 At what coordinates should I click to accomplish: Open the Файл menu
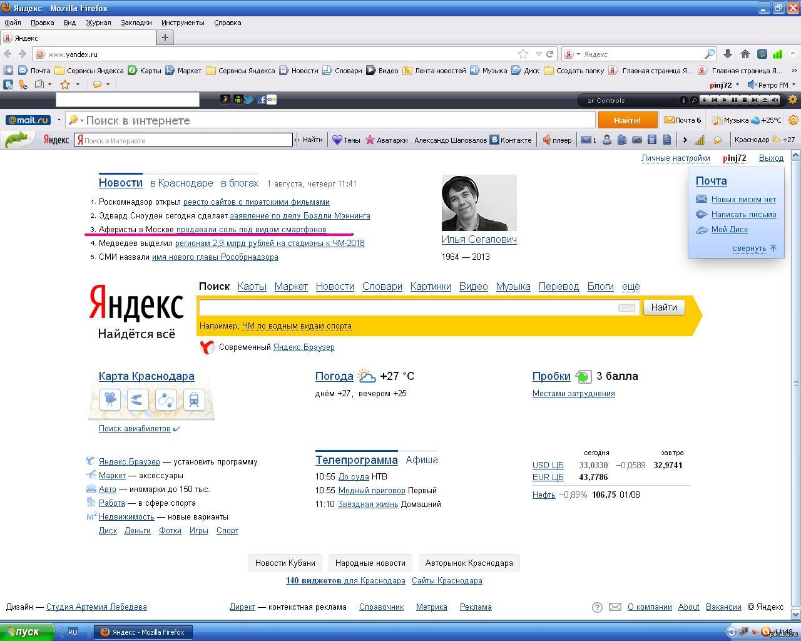(x=13, y=23)
